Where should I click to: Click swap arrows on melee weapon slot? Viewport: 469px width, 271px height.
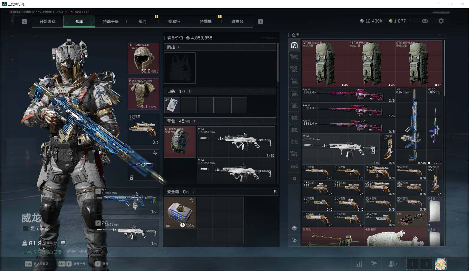point(155,153)
